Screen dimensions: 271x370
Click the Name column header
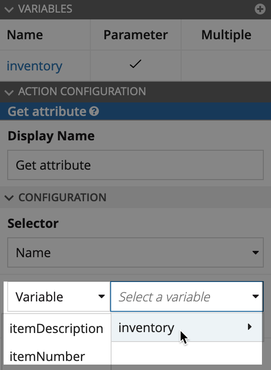(x=24, y=35)
